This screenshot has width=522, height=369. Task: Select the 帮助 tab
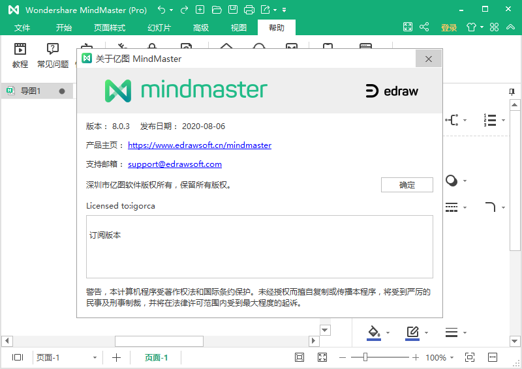277,27
